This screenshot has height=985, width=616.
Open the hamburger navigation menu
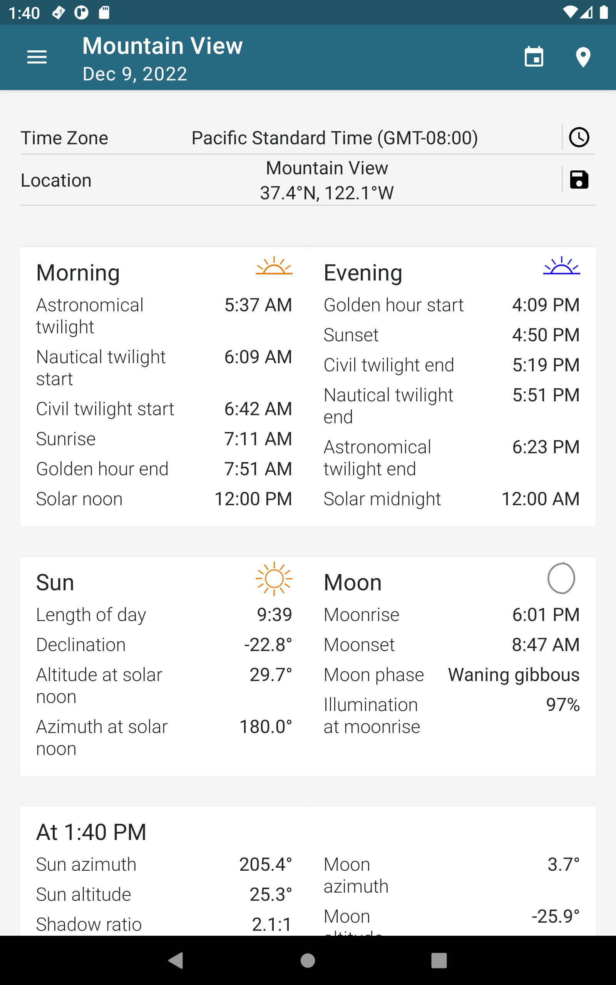coord(37,57)
